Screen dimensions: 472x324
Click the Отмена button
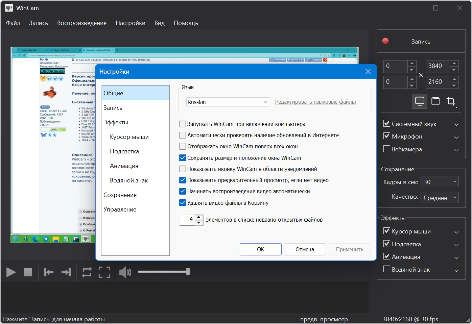click(x=305, y=249)
